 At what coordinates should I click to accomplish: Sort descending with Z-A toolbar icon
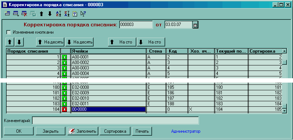click(x=67, y=14)
